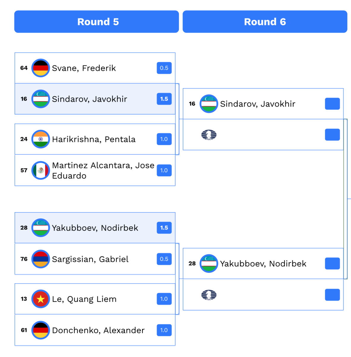The image size is (351, 357).
Task: Click Donchenko's 1.0 score badge
Action: [164, 330]
